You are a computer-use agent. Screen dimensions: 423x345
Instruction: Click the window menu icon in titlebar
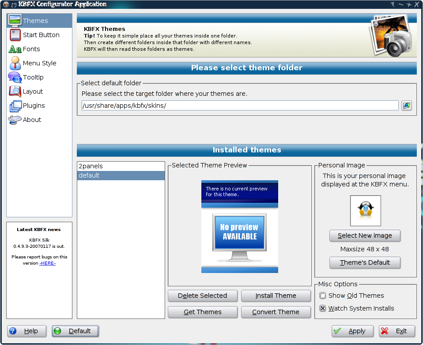[6, 4]
